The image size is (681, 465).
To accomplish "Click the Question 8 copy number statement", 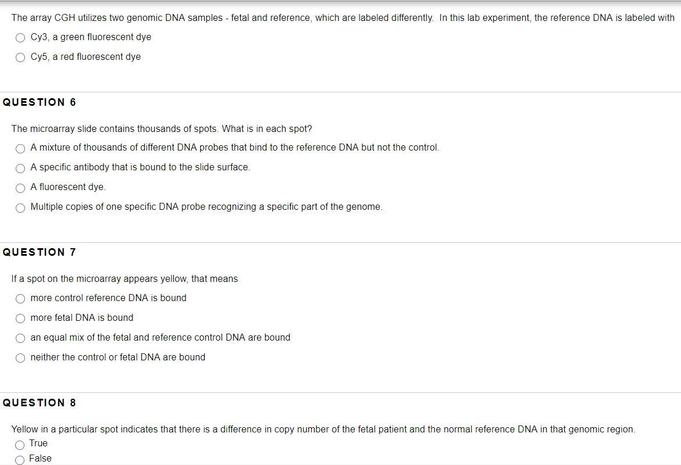I will pos(323,430).
